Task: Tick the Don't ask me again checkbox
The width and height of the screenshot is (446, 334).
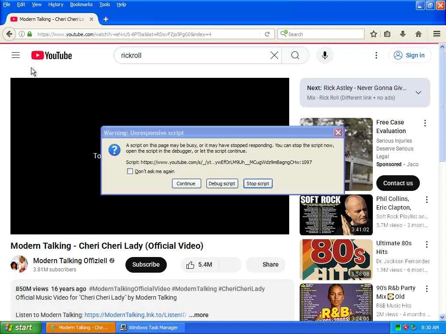Action: tap(130, 171)
